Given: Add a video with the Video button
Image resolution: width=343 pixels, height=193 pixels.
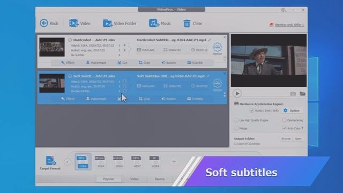Looking at the screenshot, I should point(80,23).
